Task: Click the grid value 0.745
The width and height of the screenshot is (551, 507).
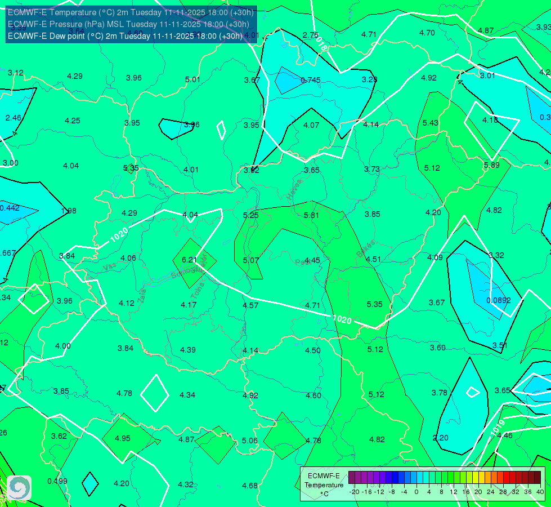Action: click(311, 80)
